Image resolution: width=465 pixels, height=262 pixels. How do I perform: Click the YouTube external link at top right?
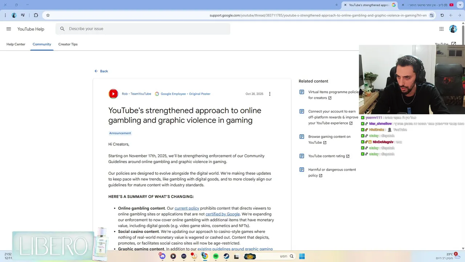pyautogui.click(x=445, y=44)
